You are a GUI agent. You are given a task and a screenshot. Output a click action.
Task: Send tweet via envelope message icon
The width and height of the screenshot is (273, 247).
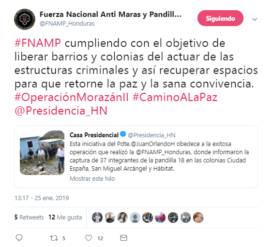click(x=123, y=238)
